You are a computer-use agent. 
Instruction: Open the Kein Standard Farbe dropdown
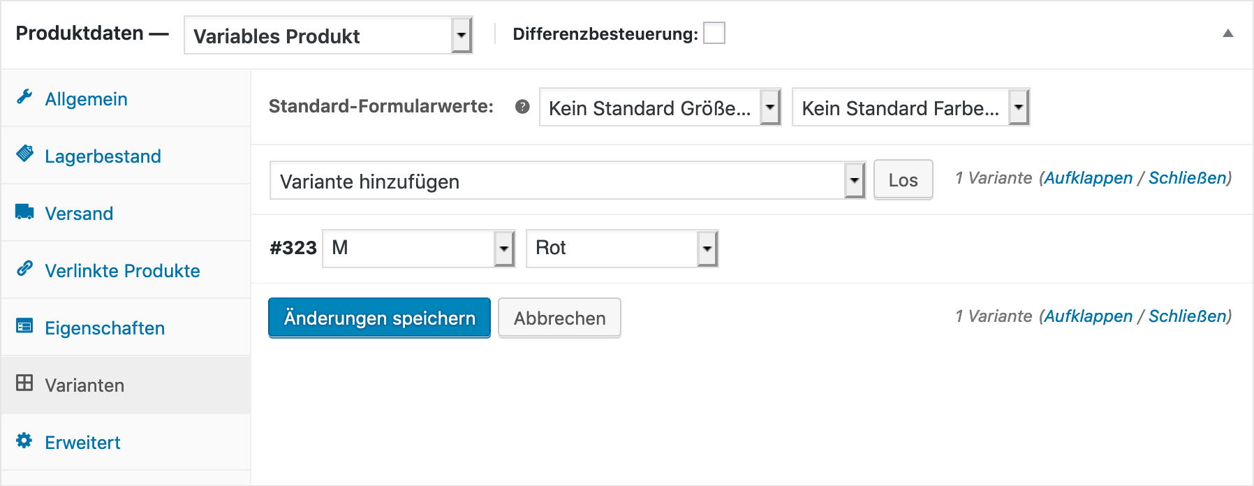pyautogui.click(x=910, y=108)
